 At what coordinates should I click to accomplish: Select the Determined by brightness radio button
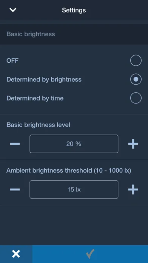pyautogui.click(x=136, y=79)
